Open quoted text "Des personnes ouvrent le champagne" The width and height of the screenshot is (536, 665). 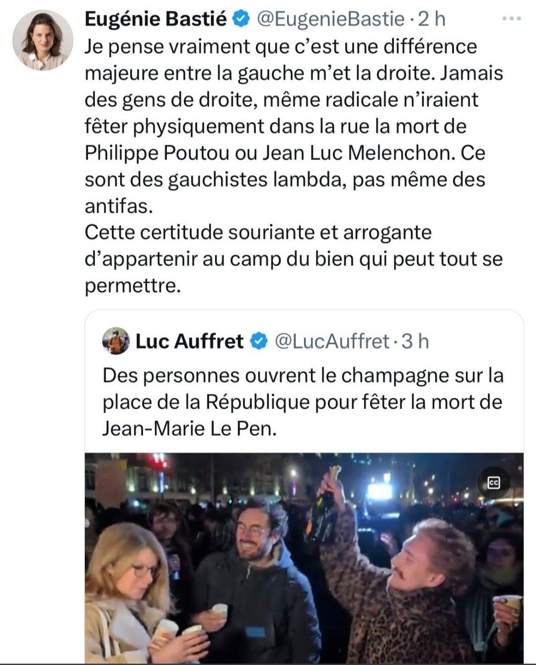(x=303, y=402)
